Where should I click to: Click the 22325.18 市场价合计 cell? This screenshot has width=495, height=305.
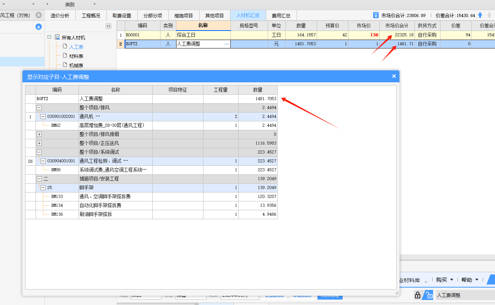397,35
